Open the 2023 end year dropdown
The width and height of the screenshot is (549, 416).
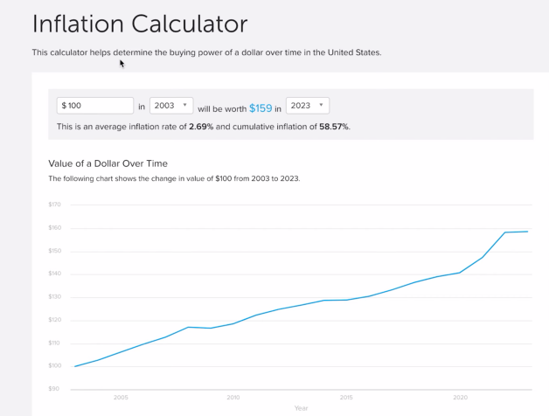coord(308,106)
